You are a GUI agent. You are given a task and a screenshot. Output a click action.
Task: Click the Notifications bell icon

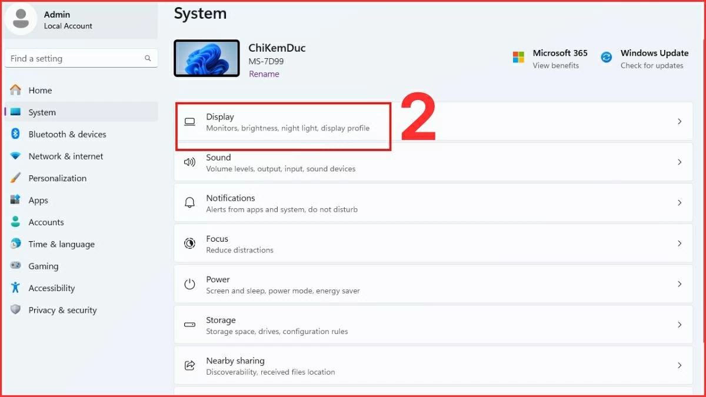189,203
